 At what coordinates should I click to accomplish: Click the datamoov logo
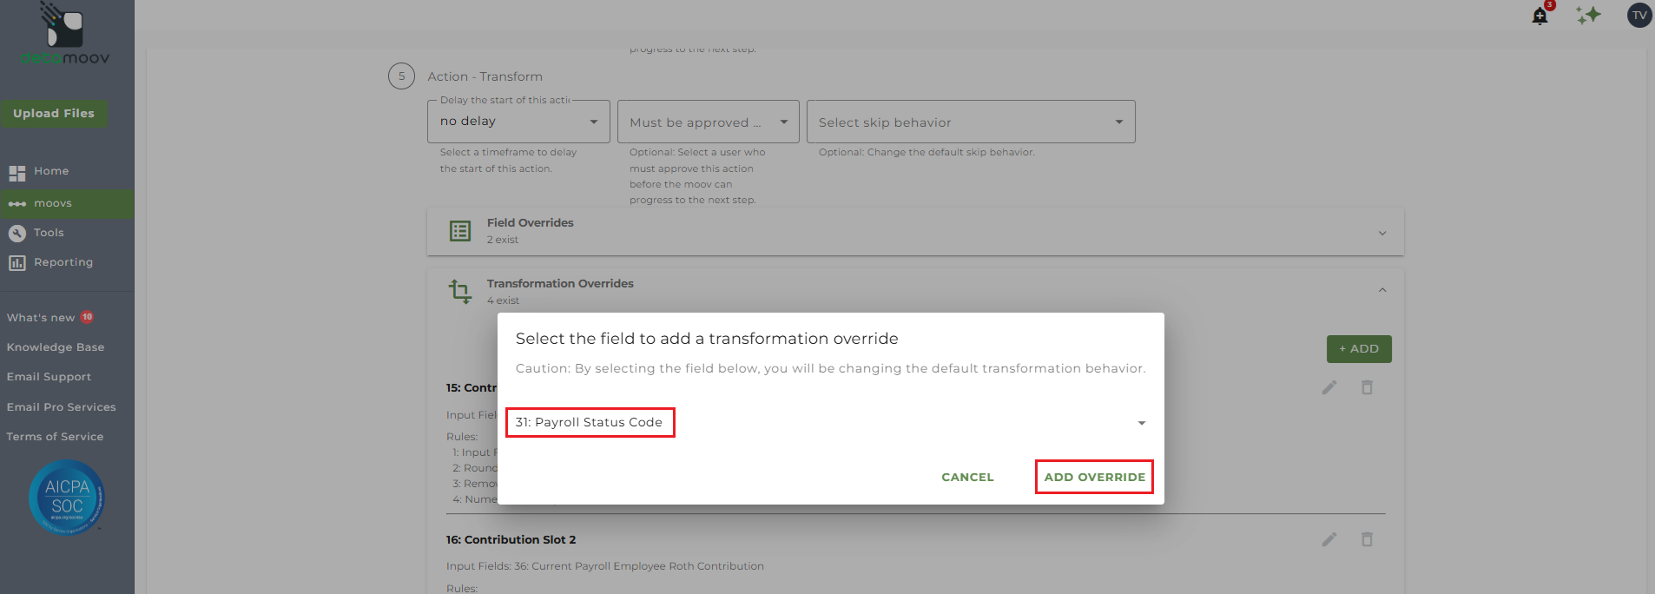click(65, 35)
